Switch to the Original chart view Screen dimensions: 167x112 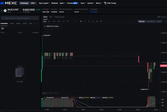point(141,21)
